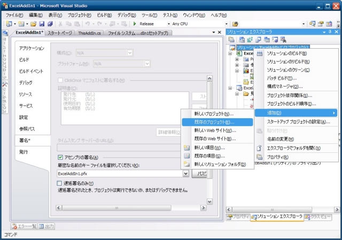Click icon beside エクスプローラでフォルダを開く entry
Screen dimensions: 342x240
click(259, 148)
